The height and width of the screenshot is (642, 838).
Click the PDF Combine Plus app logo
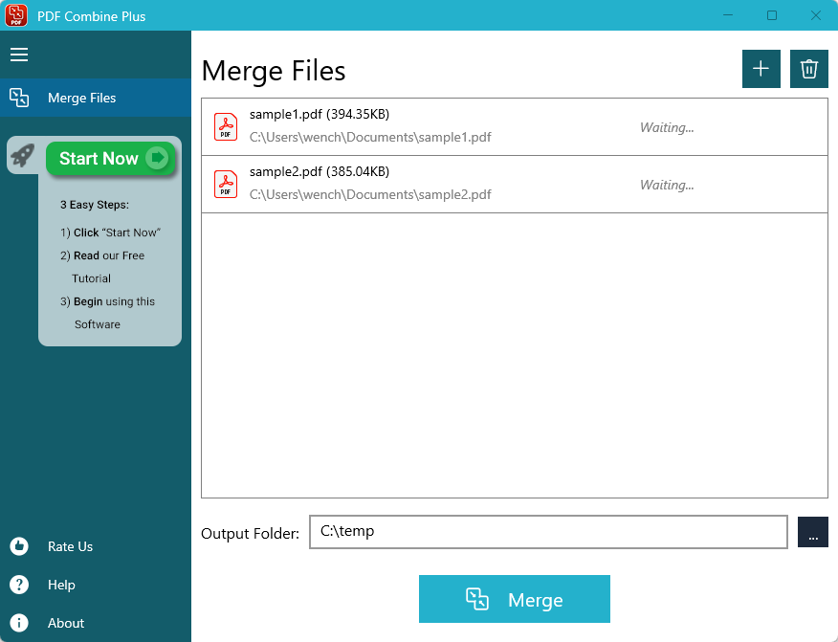16,15
